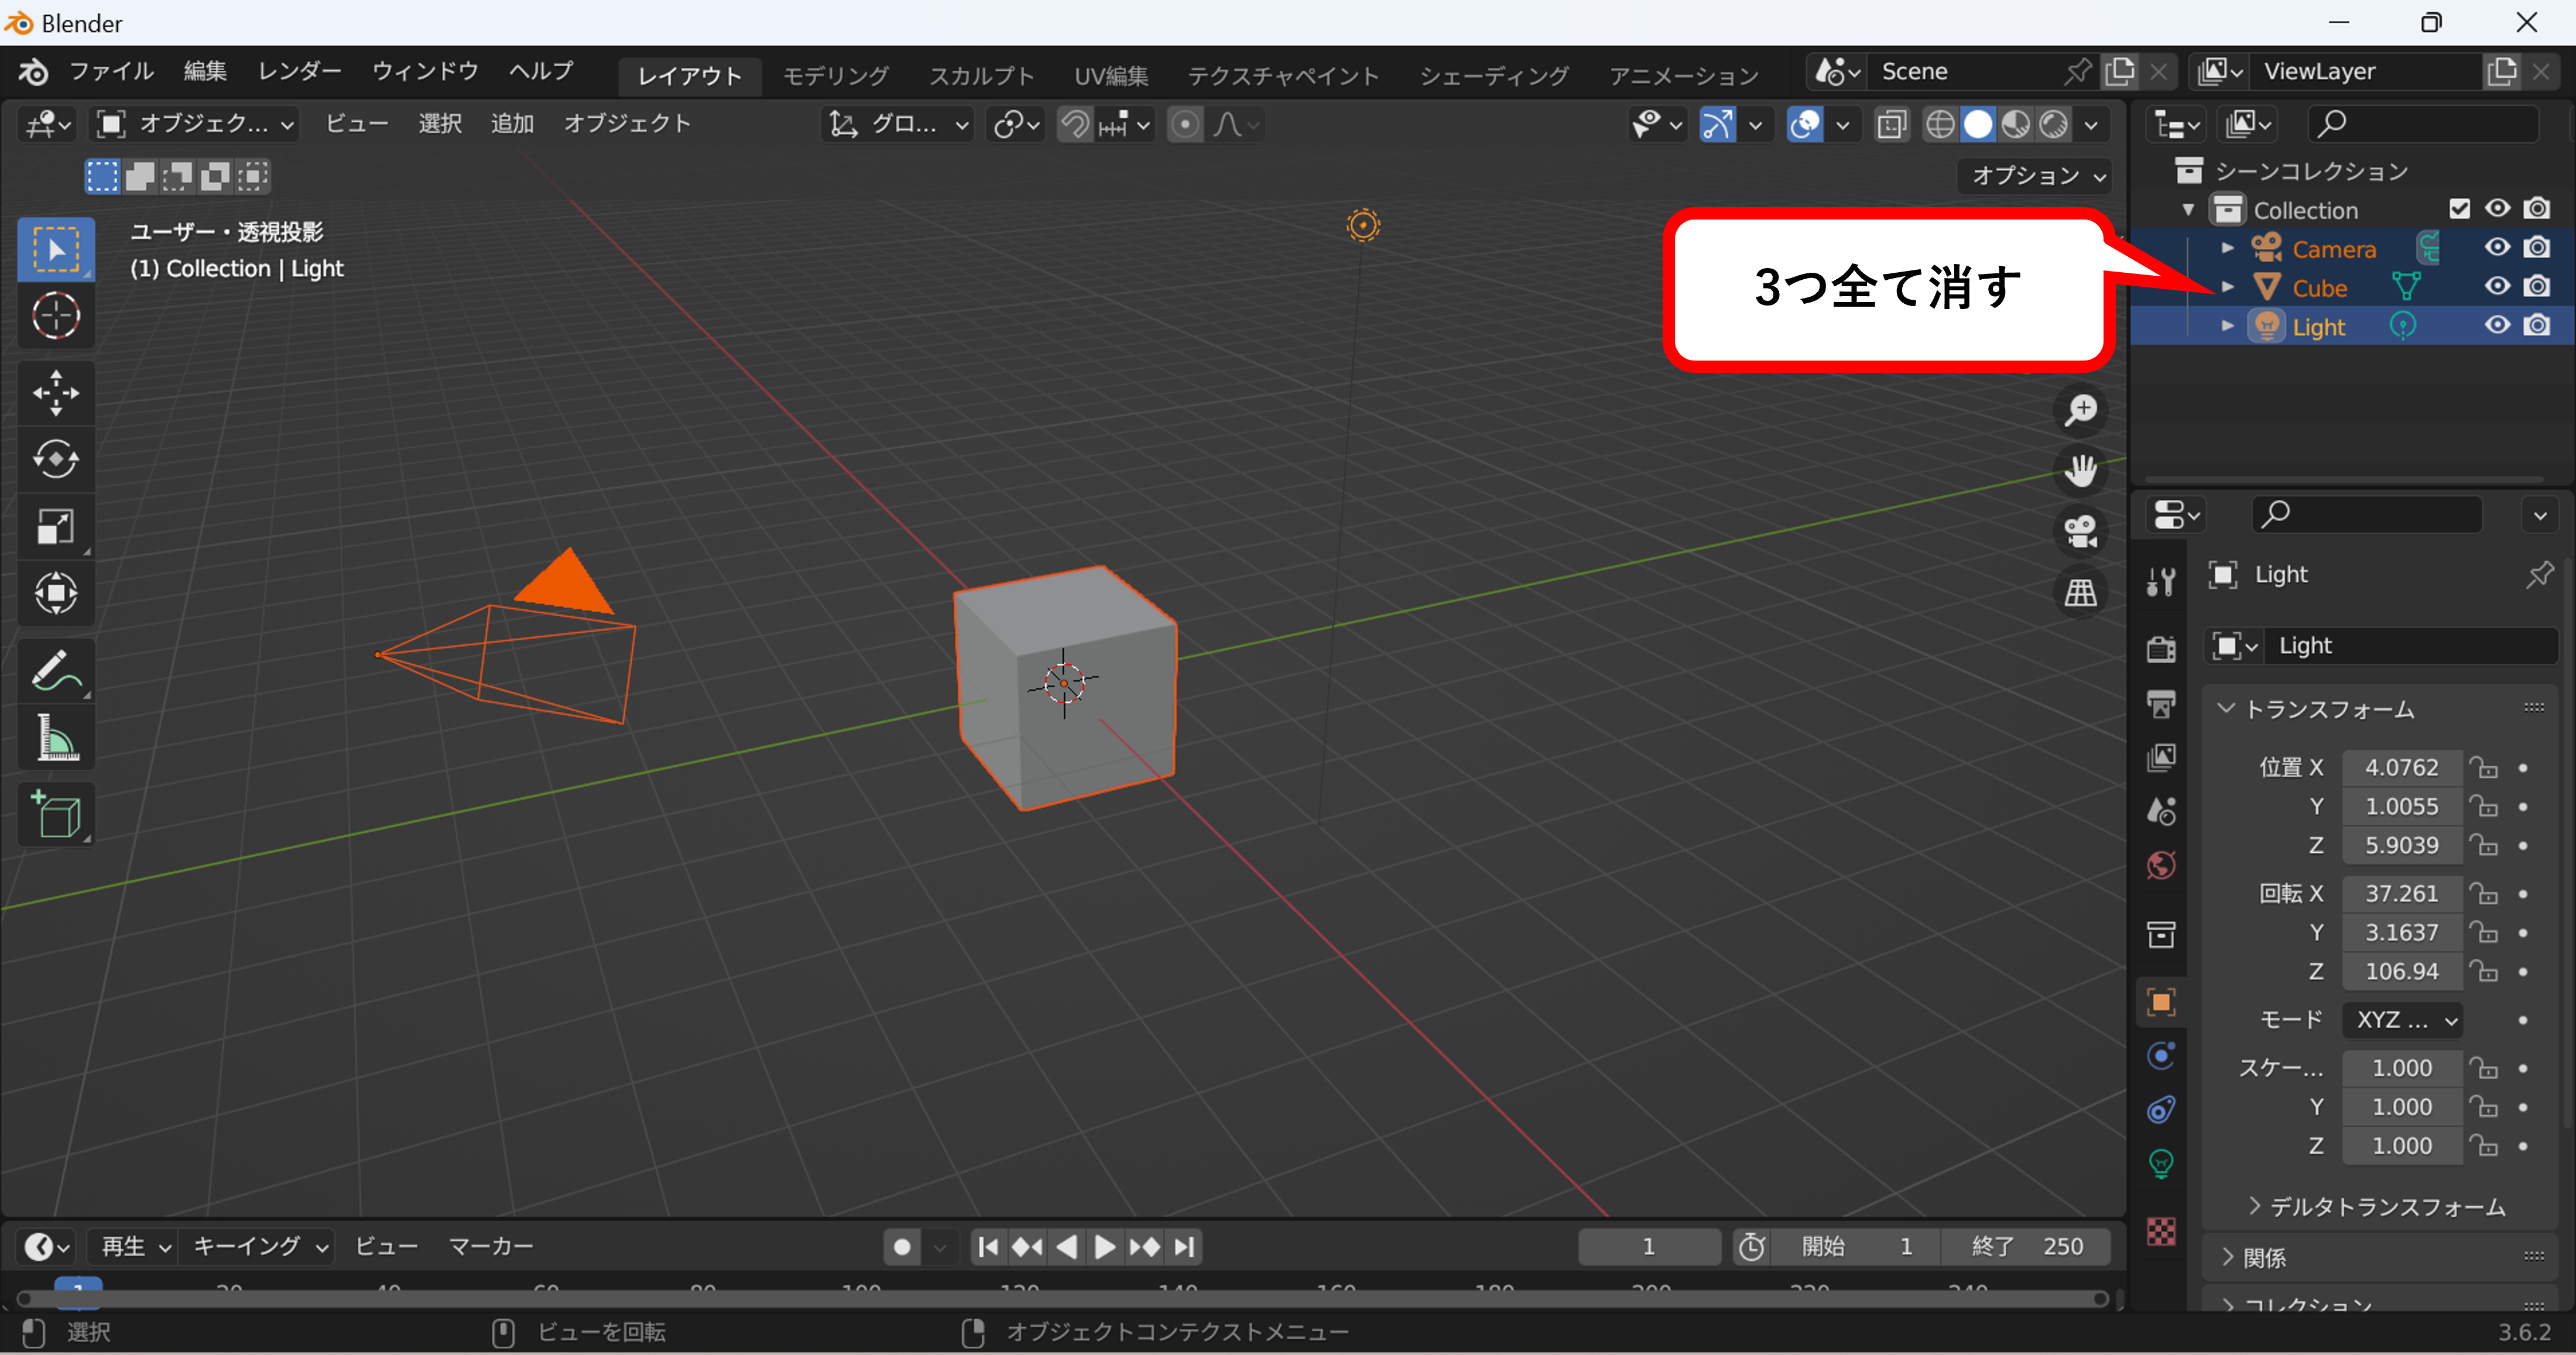The width and height of the screenshot is (2576, 1355).
Task: Click the オプション button
Action: [x=2032, y=176]
